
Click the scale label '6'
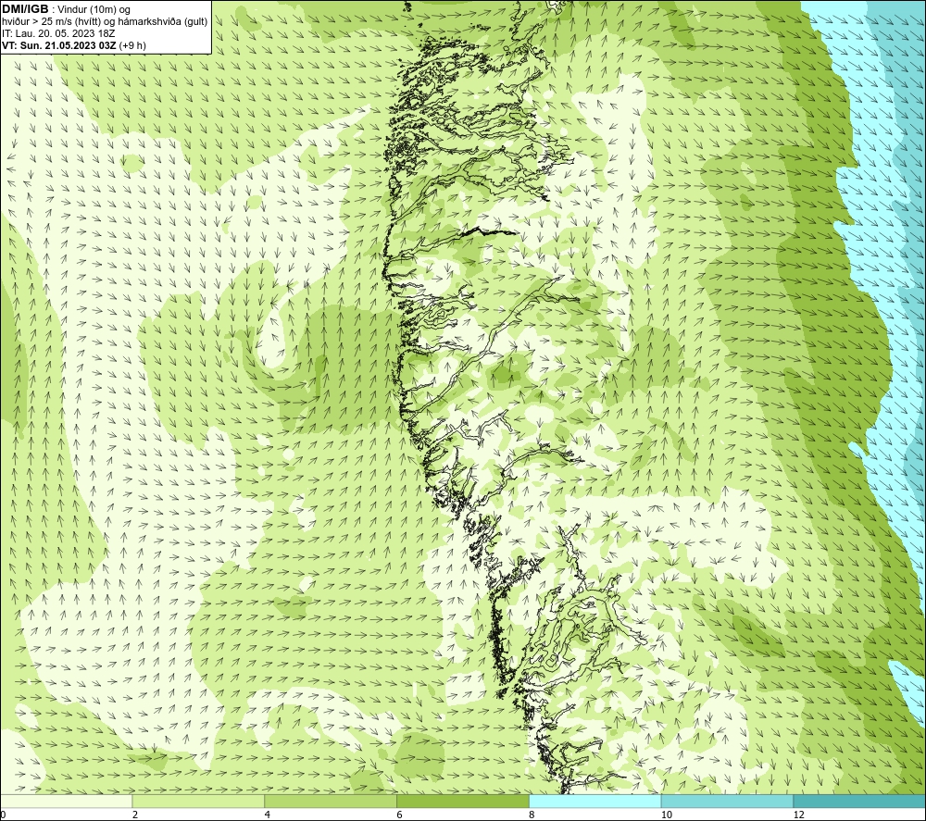pos(400,815)
